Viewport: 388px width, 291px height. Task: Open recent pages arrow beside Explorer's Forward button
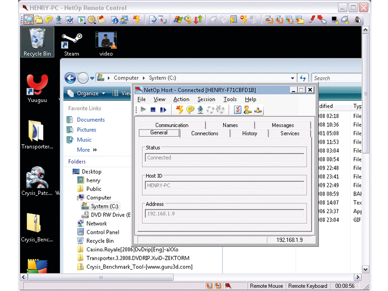pos(92,78)
